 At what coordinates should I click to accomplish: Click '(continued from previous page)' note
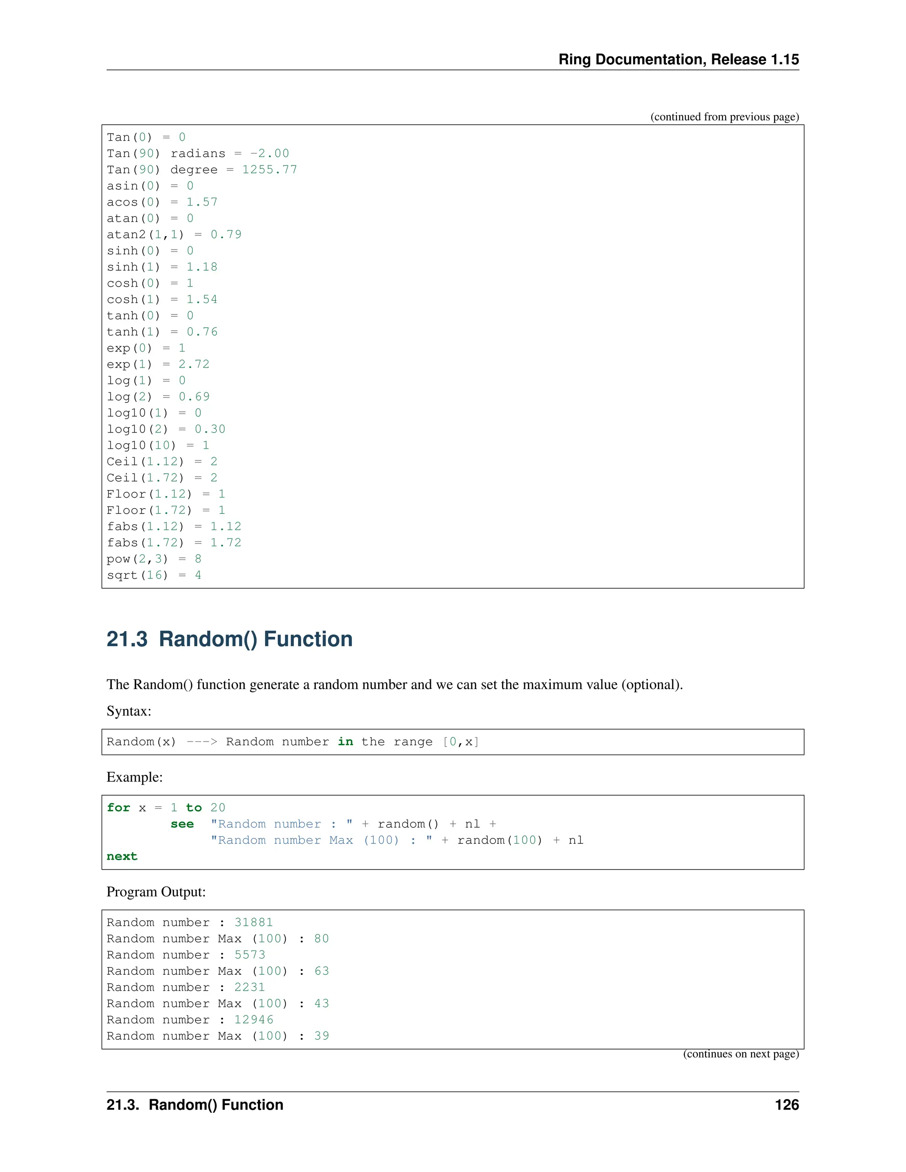[724, 117]
